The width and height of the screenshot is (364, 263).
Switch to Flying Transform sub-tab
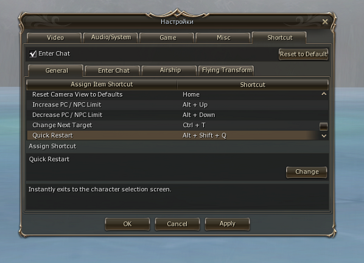pos(226,71)
